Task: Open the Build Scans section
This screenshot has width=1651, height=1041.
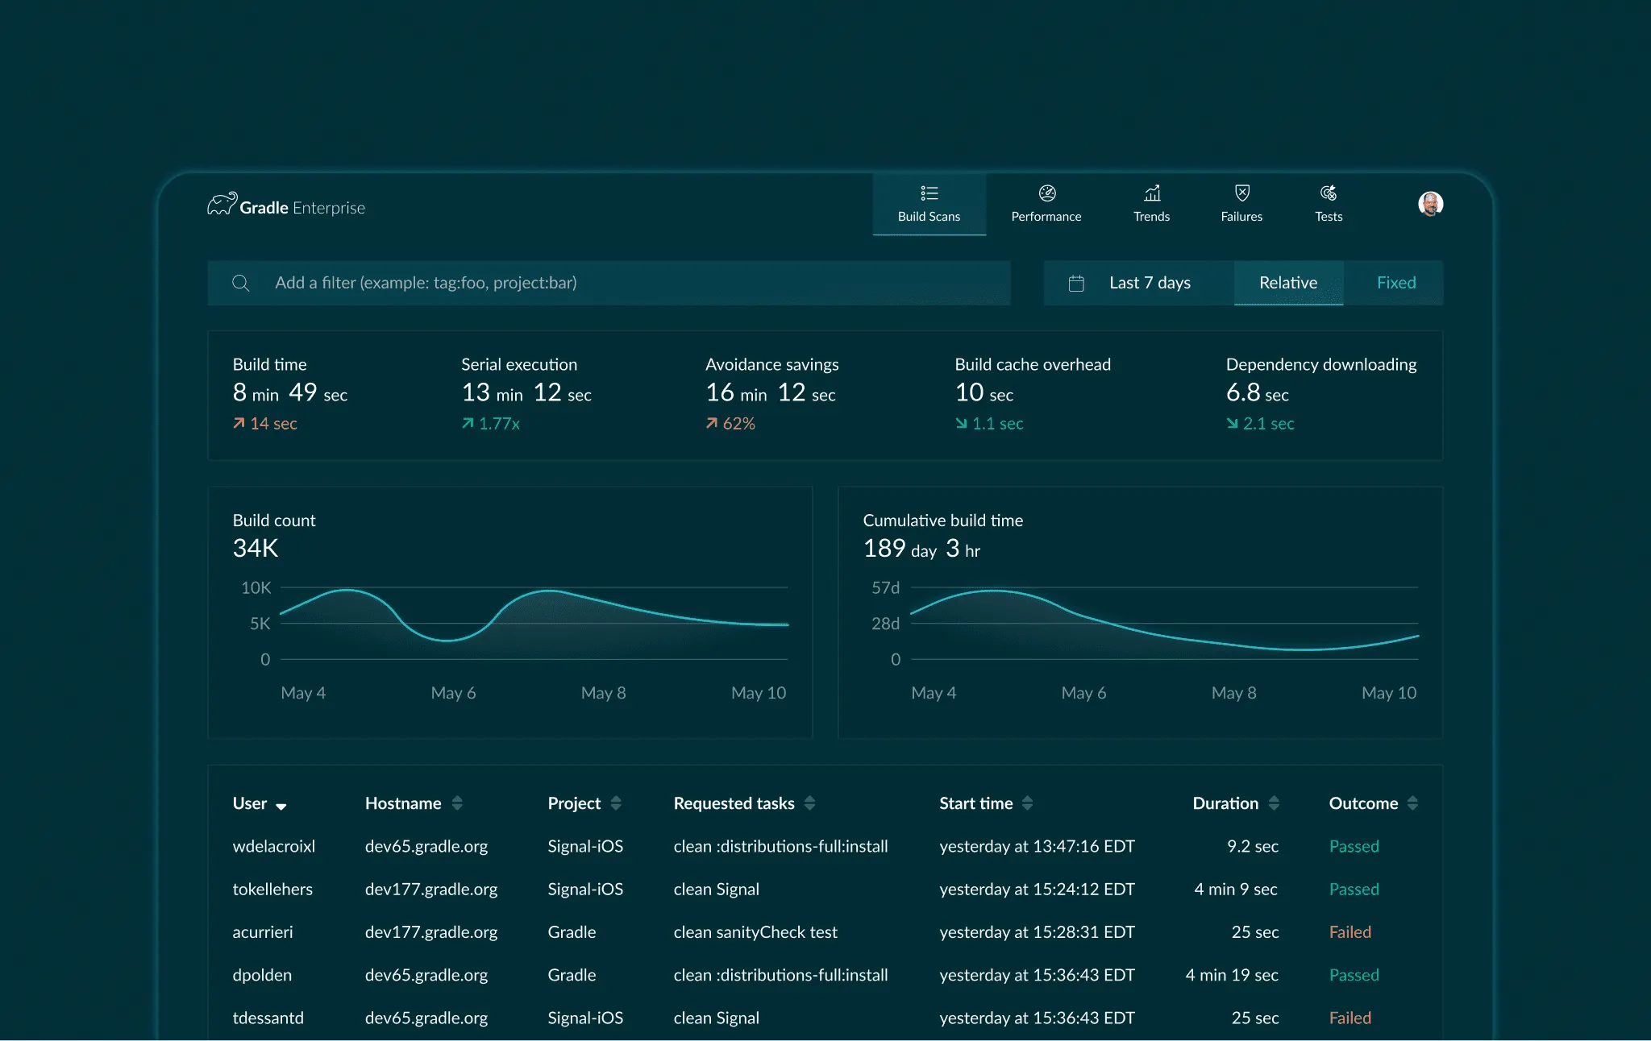Action: (929, 204)
